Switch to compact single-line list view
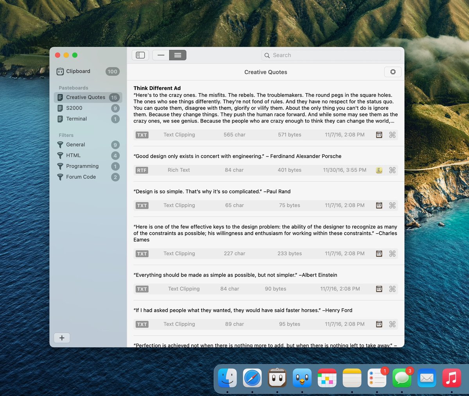469x396 pixels. click(161, 55)
